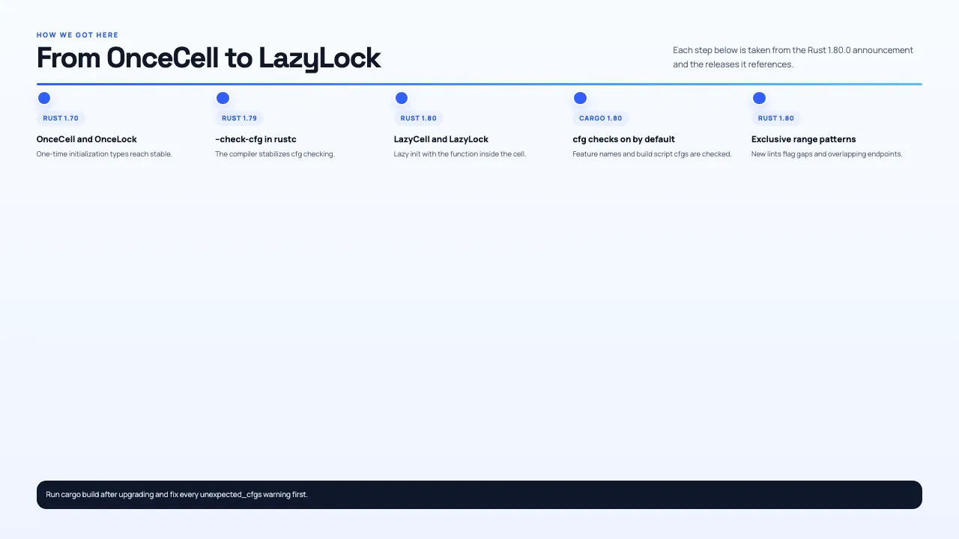Select the RUST 1.80 badge above Exclusive range patterns
959x539 pixels.
click(x=776, y=118)
